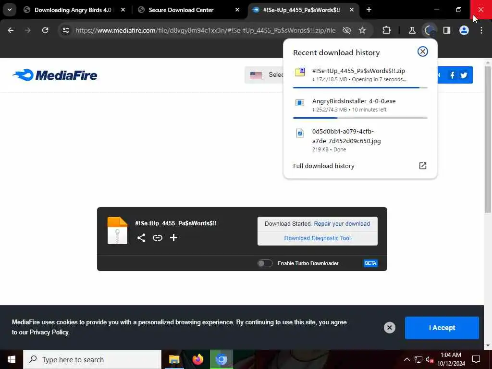Click the 0d5d0bb1 jpg download entry
Image resolution: width=492 pixels, height=369 pixels.
click(360, 140)
